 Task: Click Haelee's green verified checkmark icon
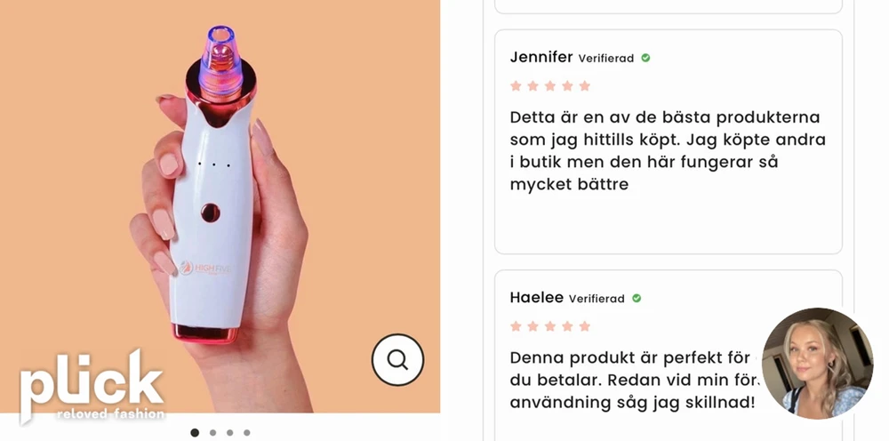637,298
